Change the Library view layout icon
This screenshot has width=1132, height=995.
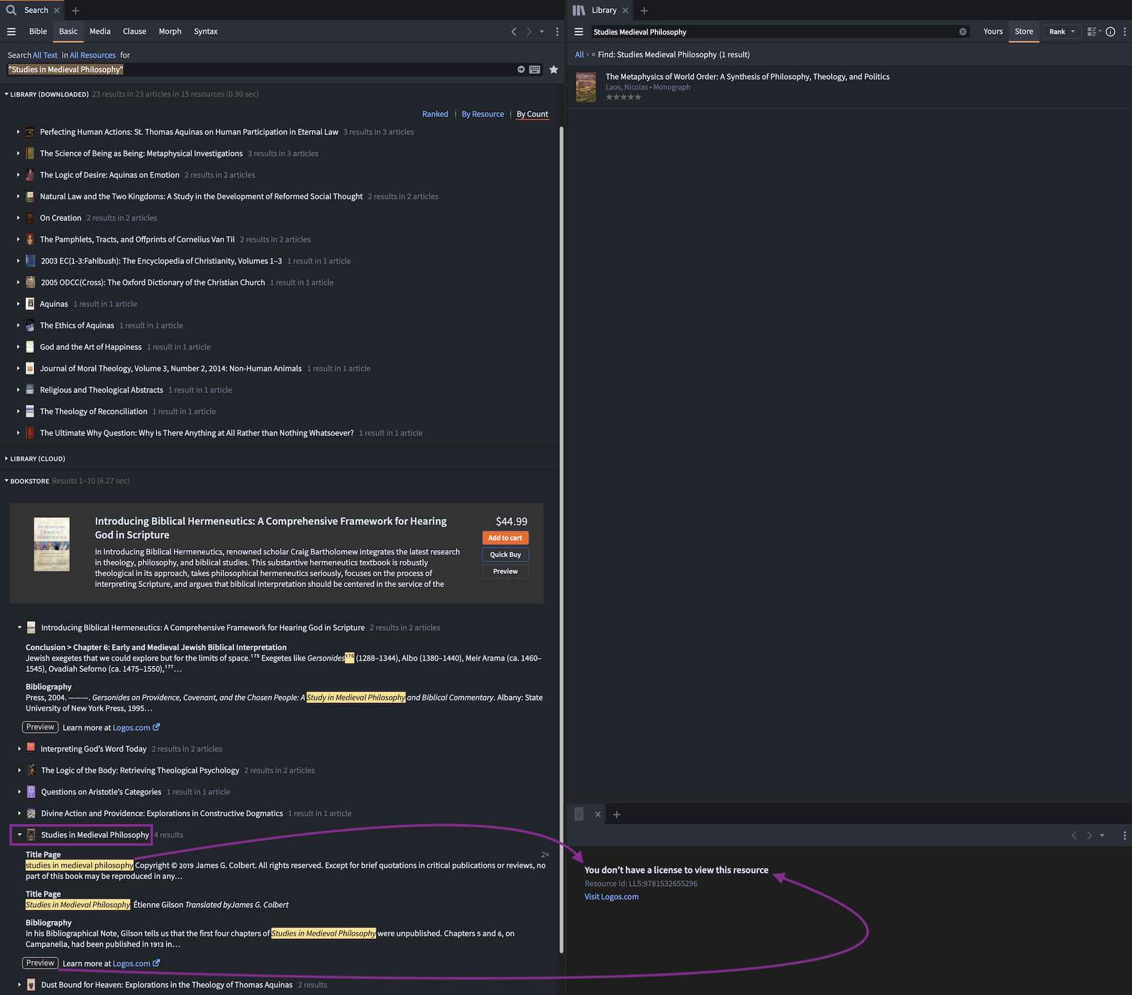tap(1094, 32)
